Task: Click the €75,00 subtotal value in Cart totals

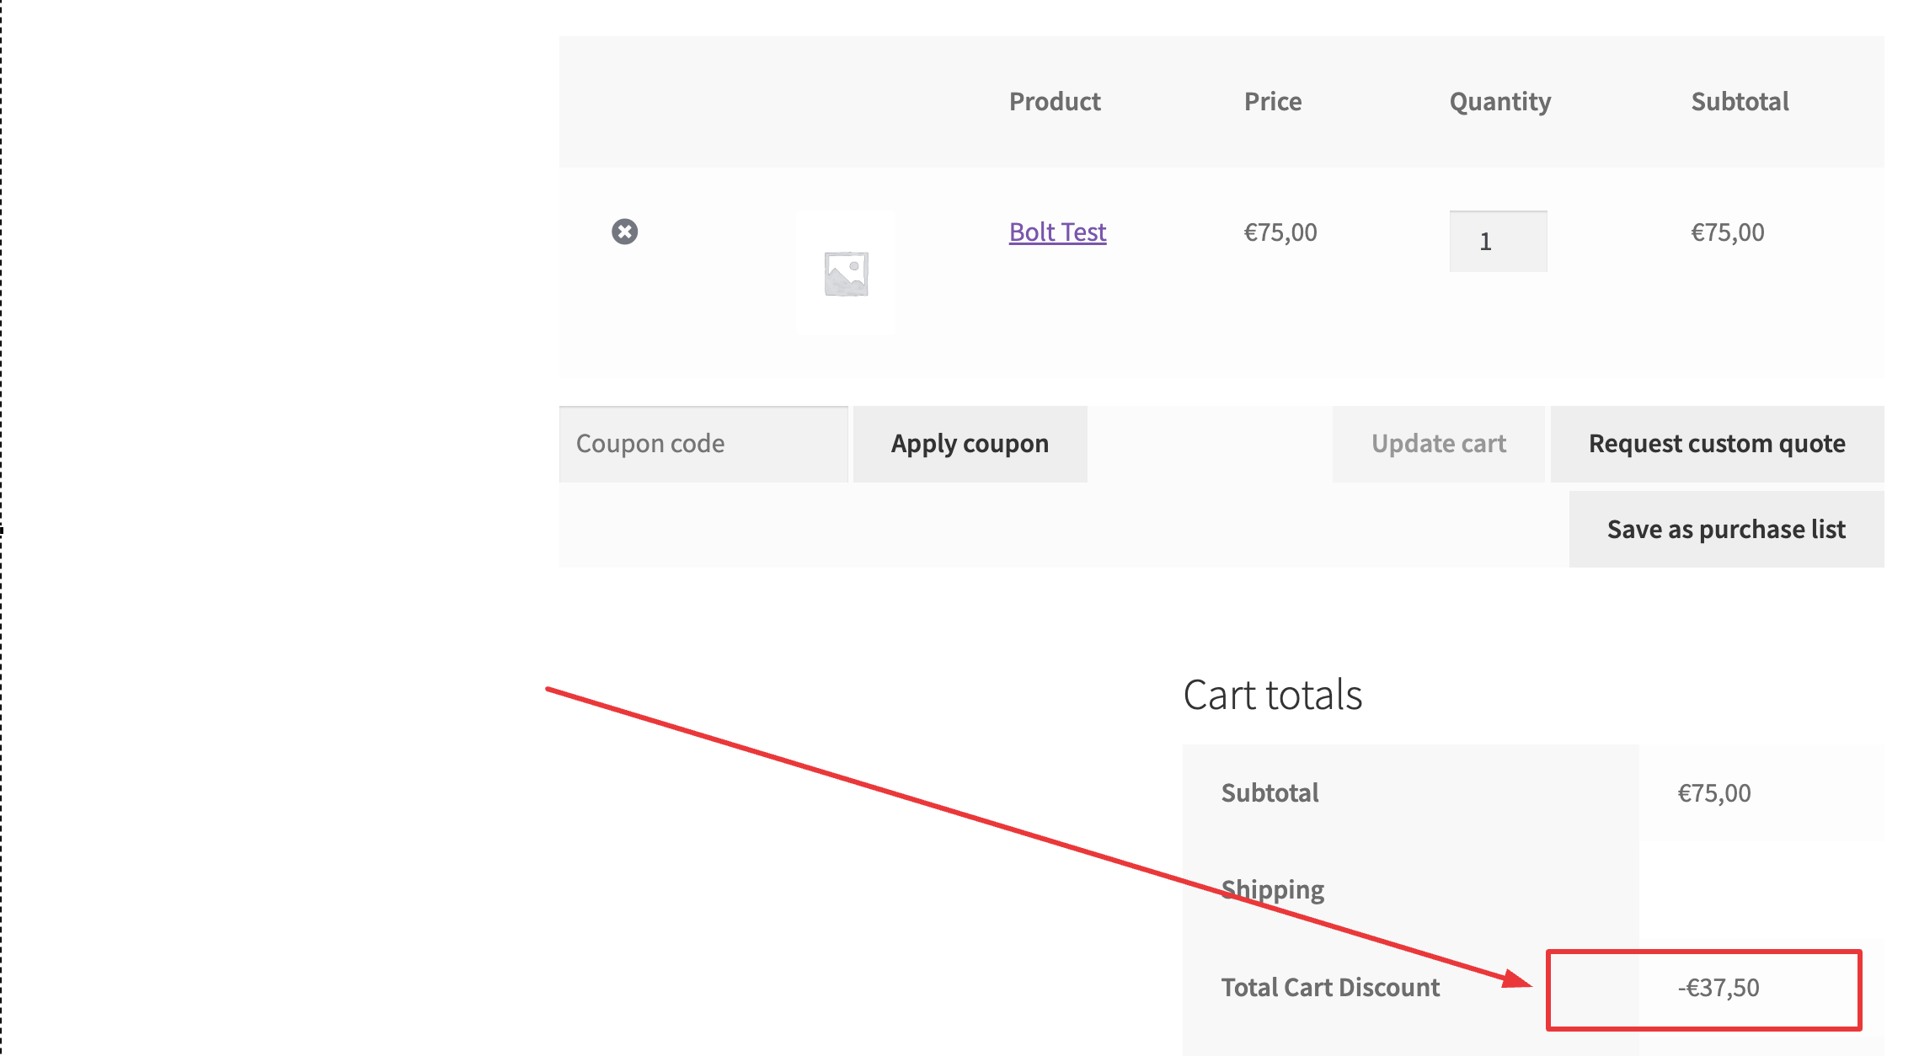Action: (1714, 793)
